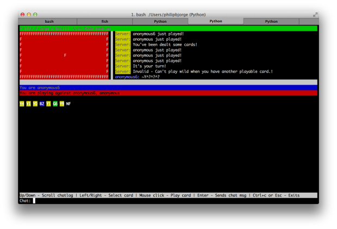Switch to the fish tab

coord(105,22)
